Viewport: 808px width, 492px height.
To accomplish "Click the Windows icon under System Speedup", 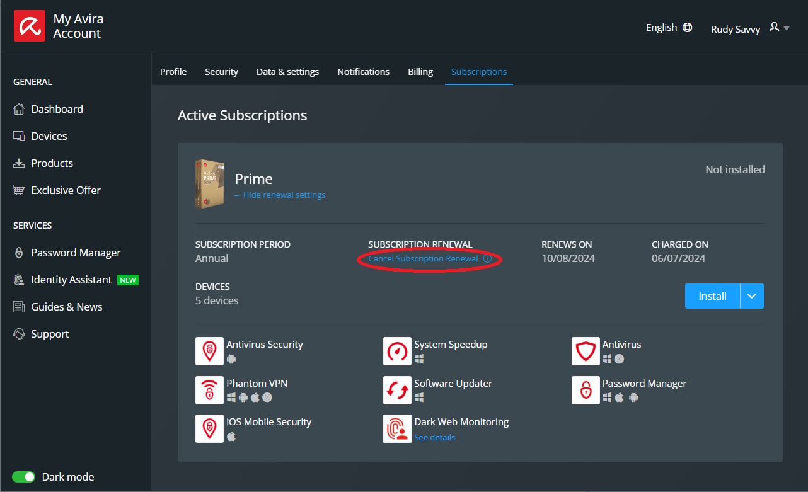I will click(419, 359).
